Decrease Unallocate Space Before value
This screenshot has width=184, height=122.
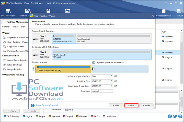[x=111, y=77]
